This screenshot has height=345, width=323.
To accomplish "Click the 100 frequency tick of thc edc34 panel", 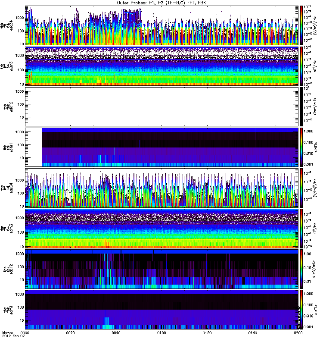I will click(x=20, y=193).
